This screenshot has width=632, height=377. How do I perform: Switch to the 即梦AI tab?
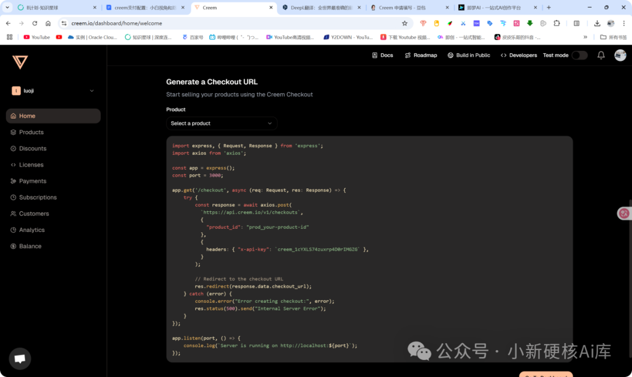click(497, 8)
